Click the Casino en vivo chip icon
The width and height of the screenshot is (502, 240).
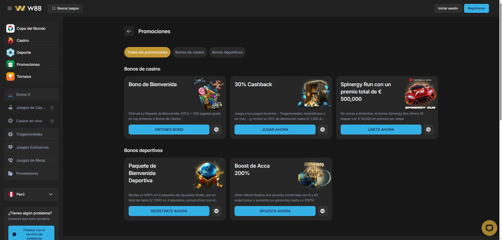(10, 121)
